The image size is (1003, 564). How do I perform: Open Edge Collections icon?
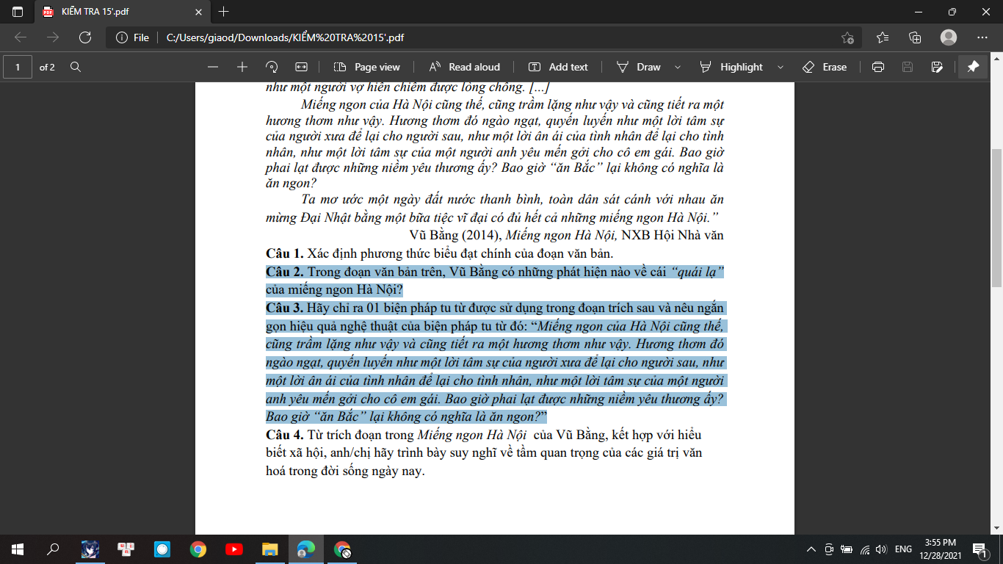(x=915, y=37)
